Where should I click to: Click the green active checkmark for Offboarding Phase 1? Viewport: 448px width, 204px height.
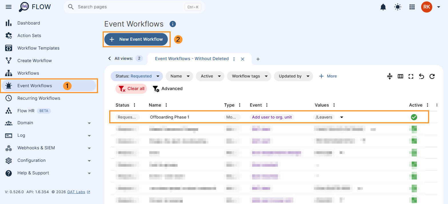coord(414,117)
